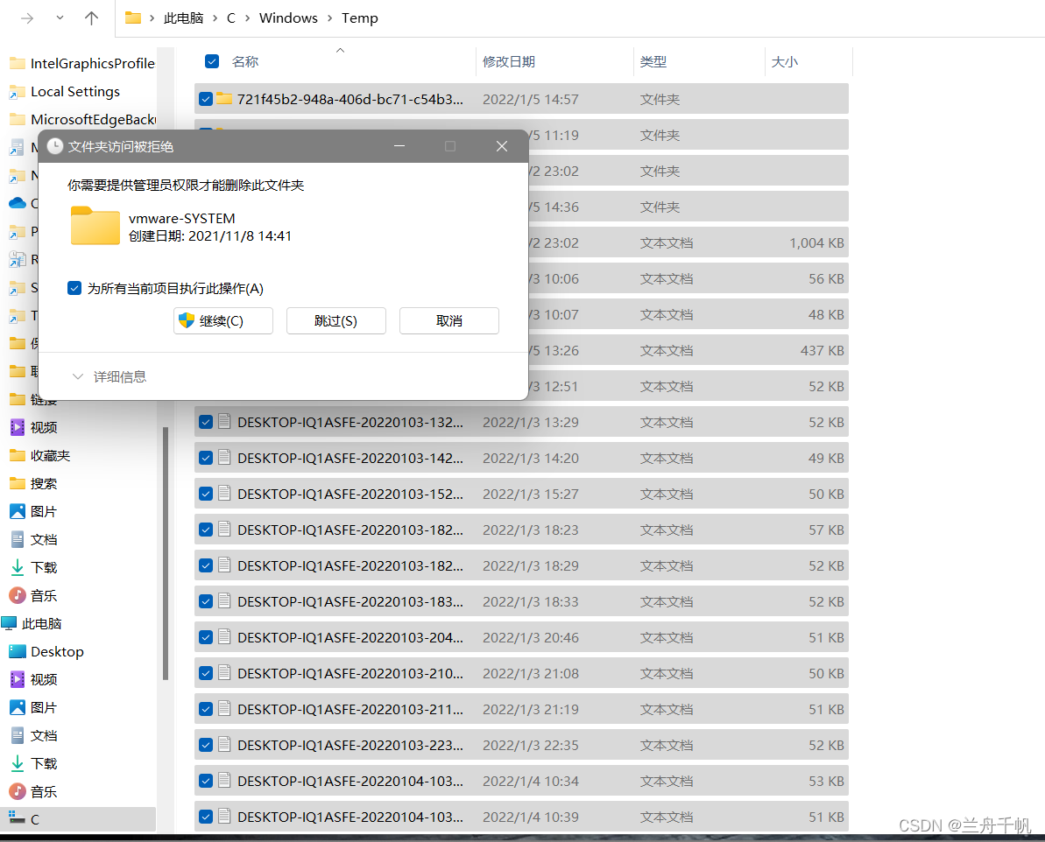The height and width of the screenshot is (842, 1045).
Task: Click the 721f45b2-948a-406d folder row icon
Action: [x=224, y=99]
